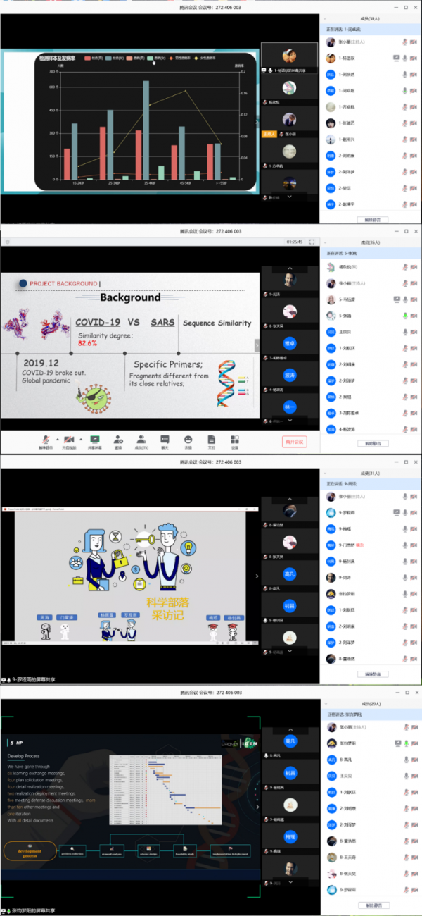The image size is (422, 916).
Task: Click the red 离开会议 leave meeting button
Action: coord(294,441)
